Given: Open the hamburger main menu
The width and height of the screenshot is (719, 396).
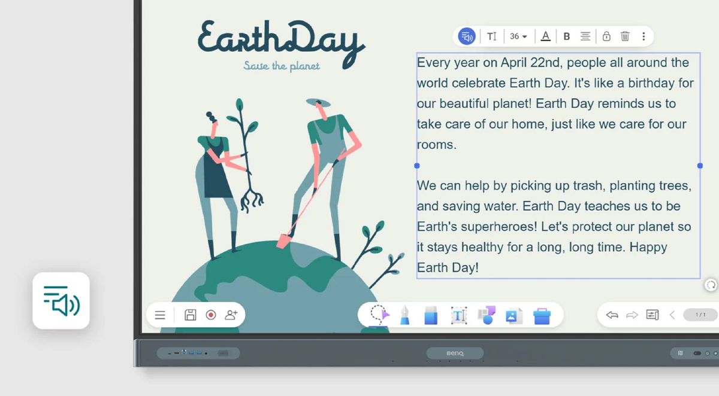Looking at the screenshot, I should (160, 315).
